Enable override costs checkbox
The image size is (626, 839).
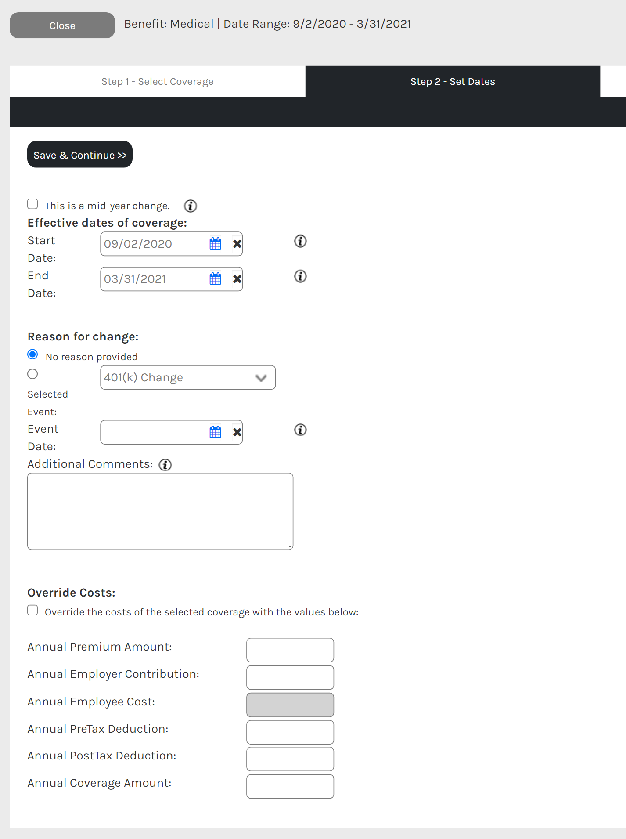click(32, 610)
